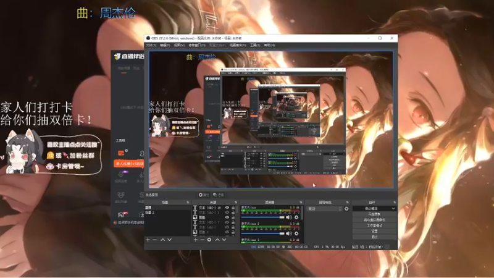Click the audio mixer vertical scrollbar
This screenshot has width=494, height=278.
click(302, 213)
